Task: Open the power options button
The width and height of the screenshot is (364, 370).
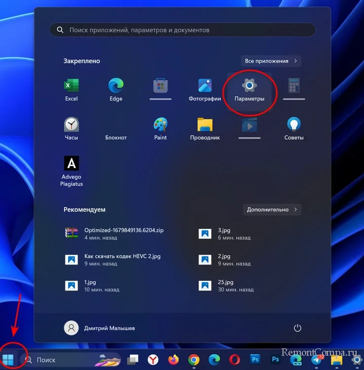Action: pyautogui.click(x=297, y=328)
